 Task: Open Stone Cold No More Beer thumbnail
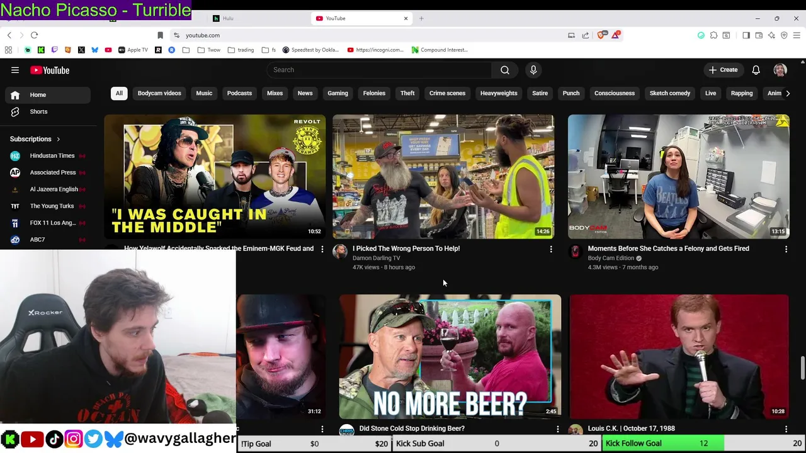click(450, 356)
